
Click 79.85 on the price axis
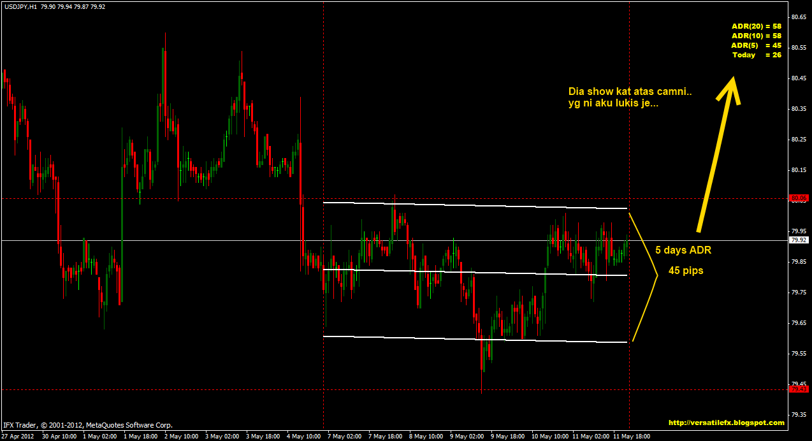pos(799,262)
